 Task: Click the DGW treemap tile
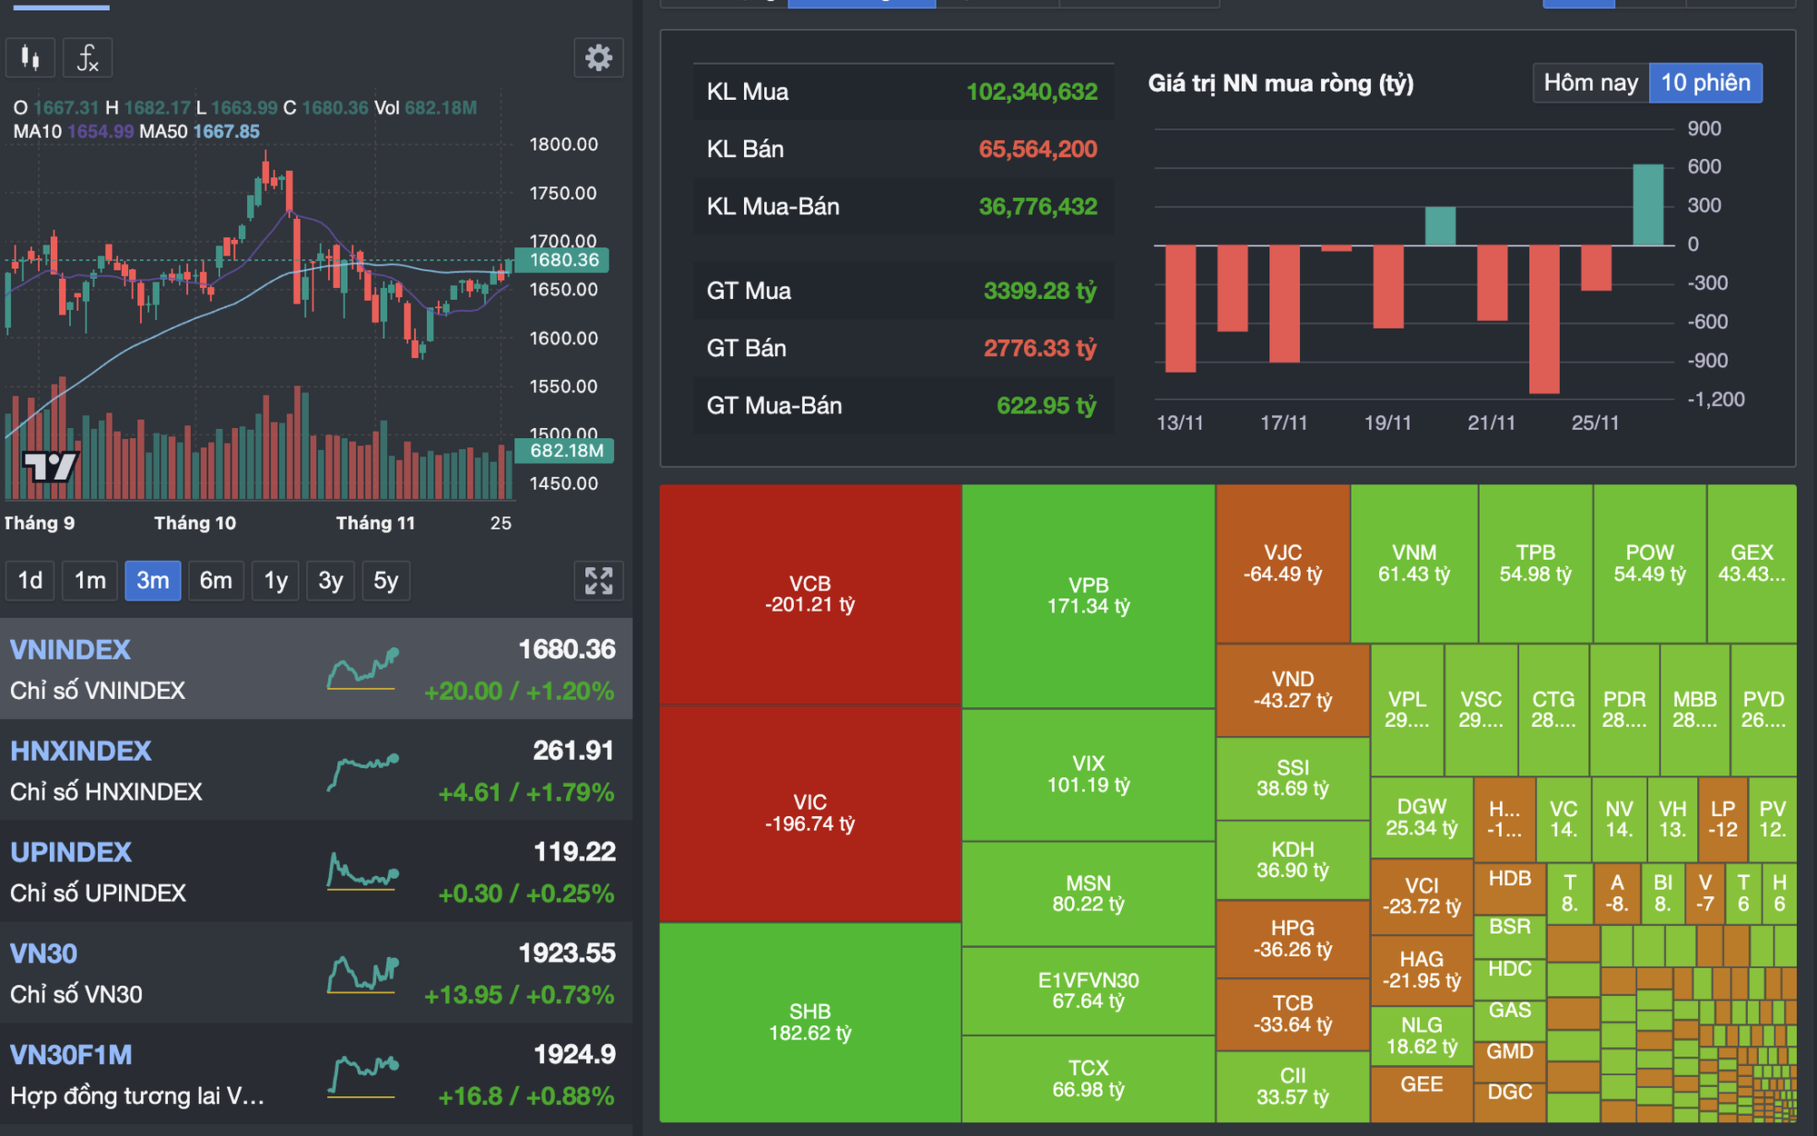pos(1422,817)
